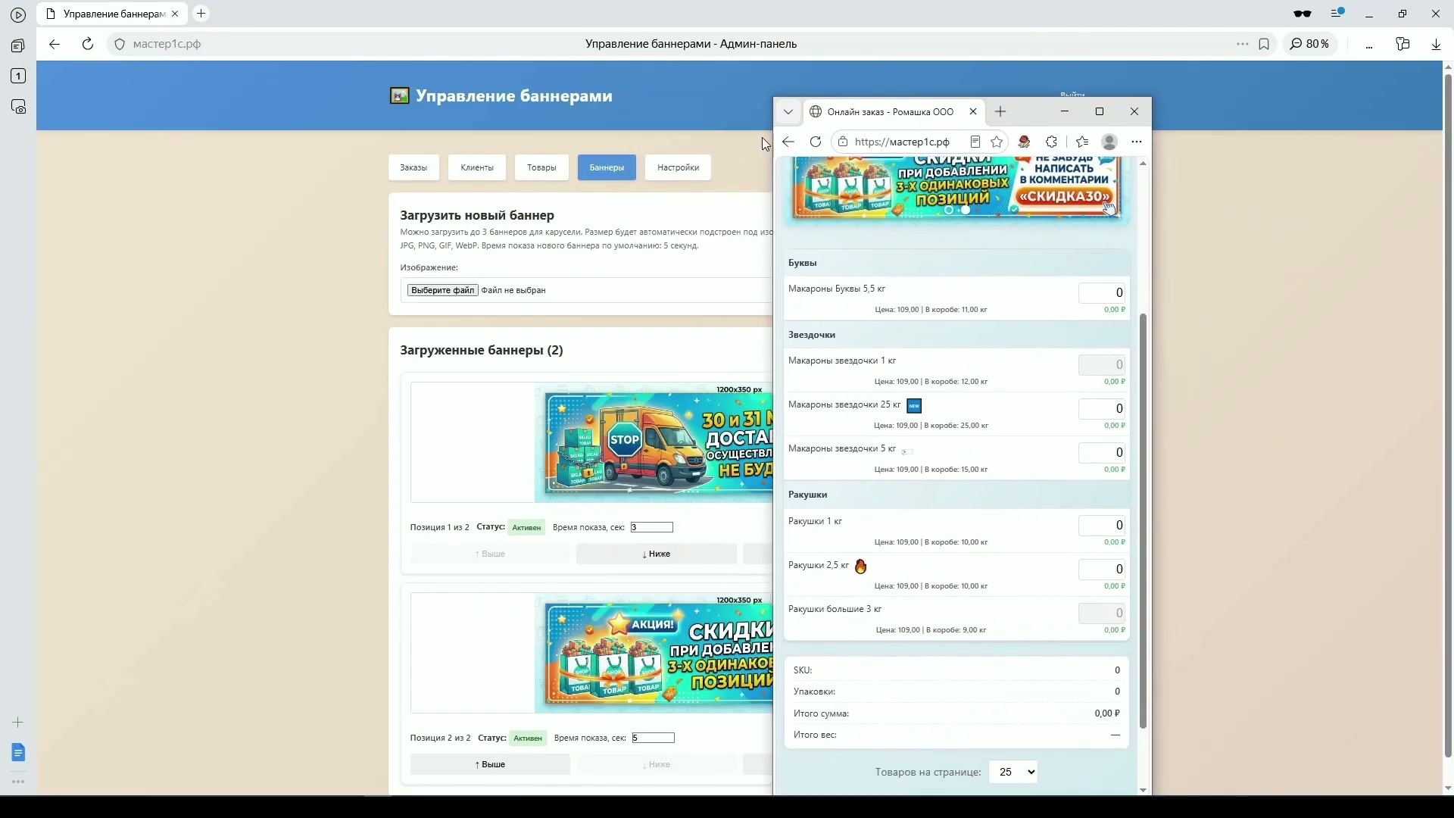This screenshot has height=818, width=1454.
Task: Edit display time field for banner position 1
Action: point(651,527)
